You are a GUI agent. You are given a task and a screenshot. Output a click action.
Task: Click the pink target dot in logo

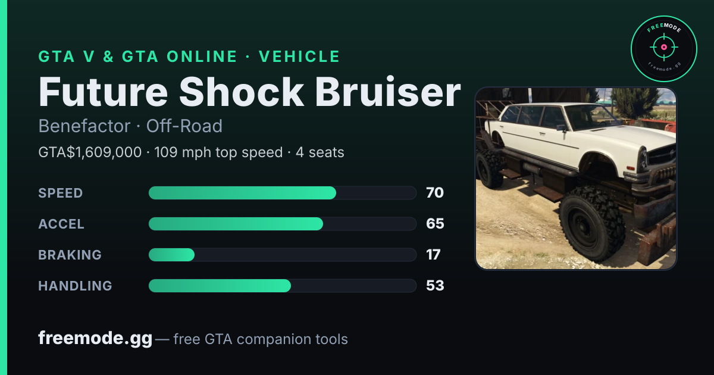[x=663, y=47]
